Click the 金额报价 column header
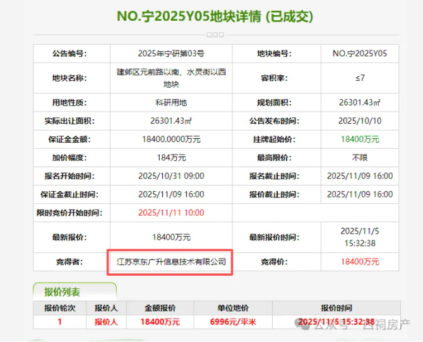The height and width of the screenshot is (342, 423). [x=158, y=309]
